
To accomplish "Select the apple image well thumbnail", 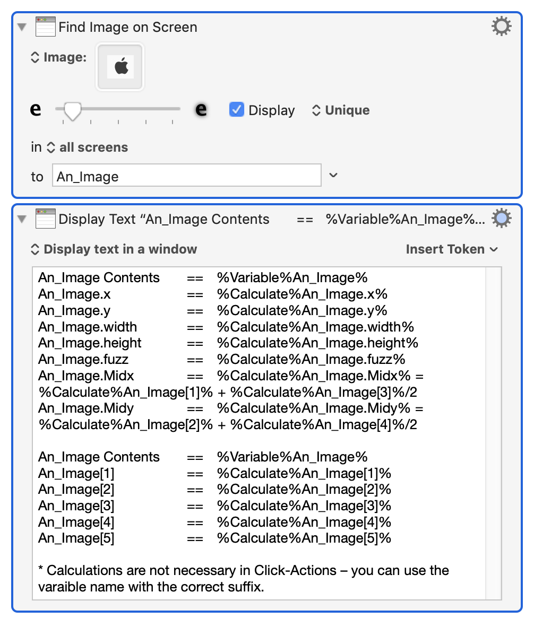I will pyautogui.click(x=119, y=67).
